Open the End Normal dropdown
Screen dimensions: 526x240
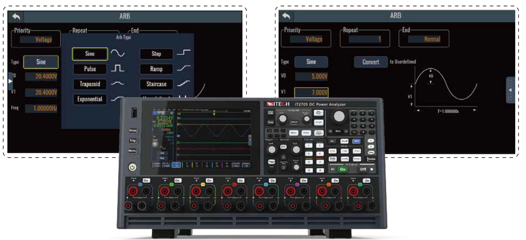[x=424, y=39]
